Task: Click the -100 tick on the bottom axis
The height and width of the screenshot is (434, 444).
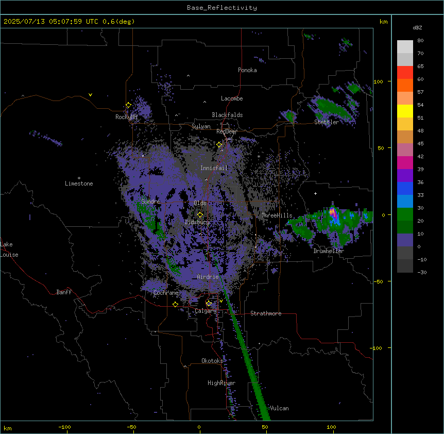Action: [65, 427]
